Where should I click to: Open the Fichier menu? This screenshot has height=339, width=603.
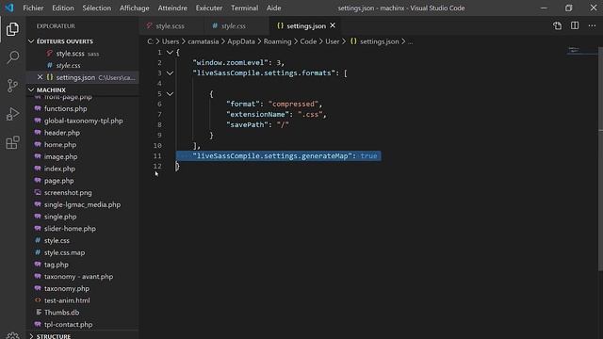pos(33,8)
